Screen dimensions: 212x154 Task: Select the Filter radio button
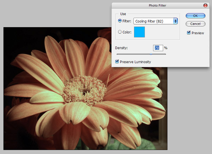(120, 21)
